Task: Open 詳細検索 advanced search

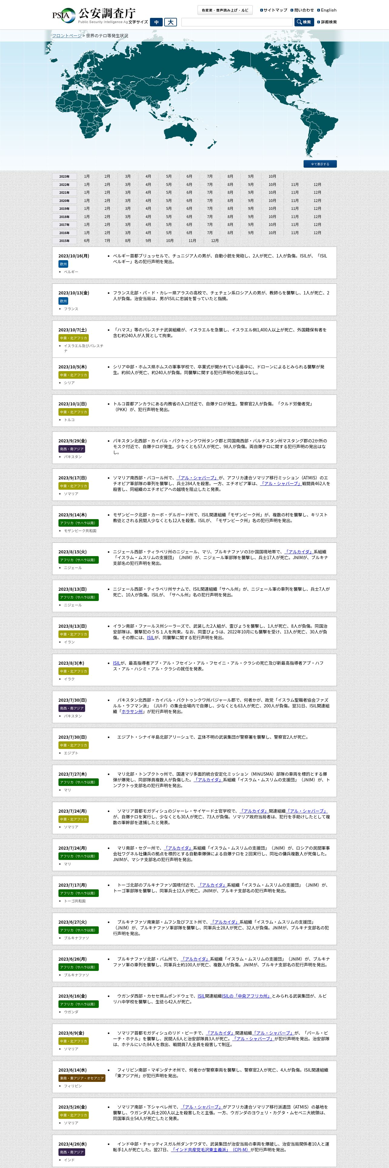Action: pos(327,22)
